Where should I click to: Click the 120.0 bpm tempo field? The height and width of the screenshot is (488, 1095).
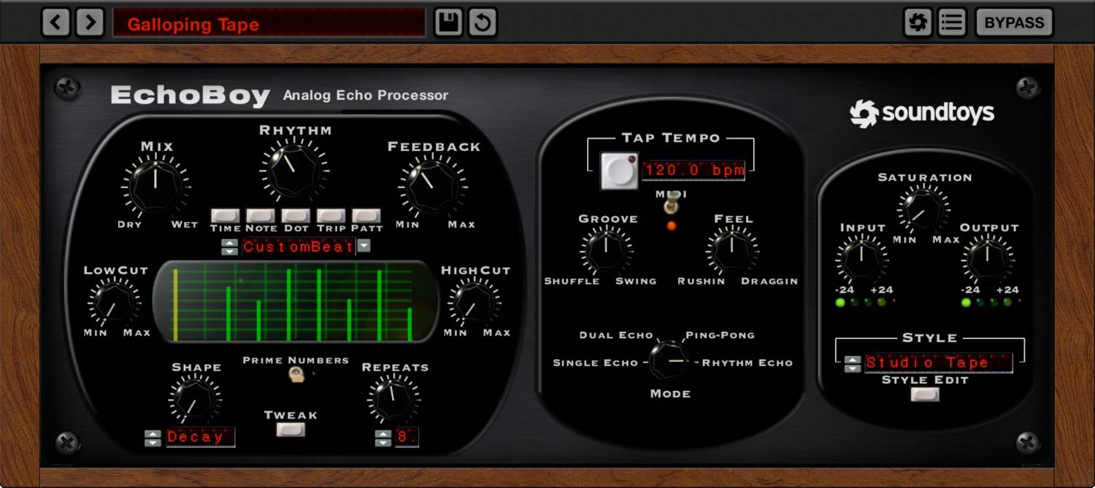click(x=693, y=171)
